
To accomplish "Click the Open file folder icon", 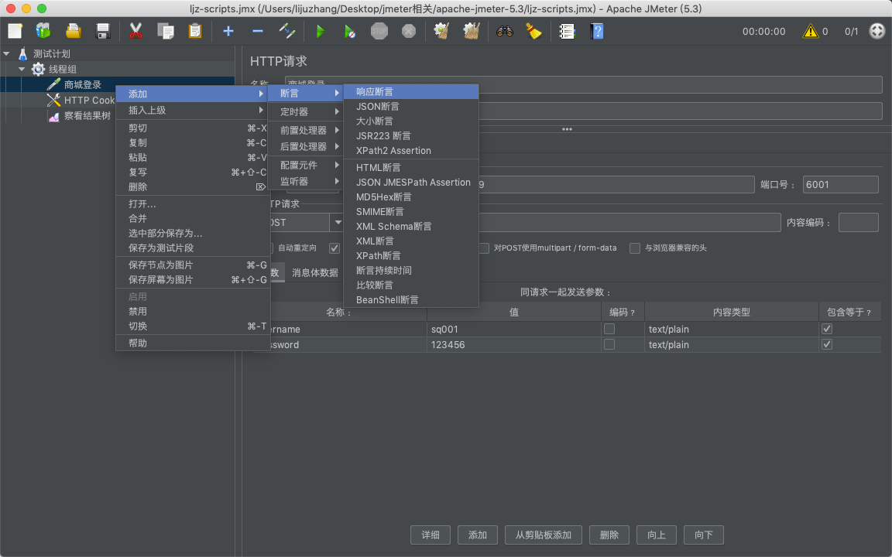I will tap(74, 31).
